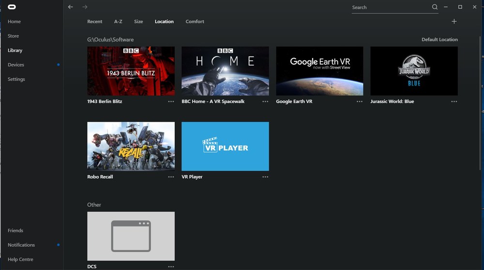Screen dimensions: 484x270
Task: Click the Default Location label
Action: pos(439,40)
